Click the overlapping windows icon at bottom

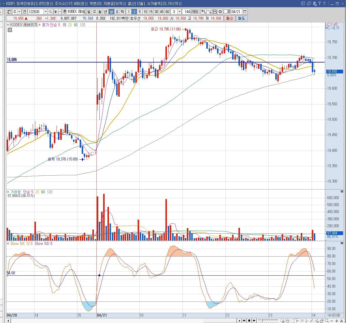(x=287, y=321)
